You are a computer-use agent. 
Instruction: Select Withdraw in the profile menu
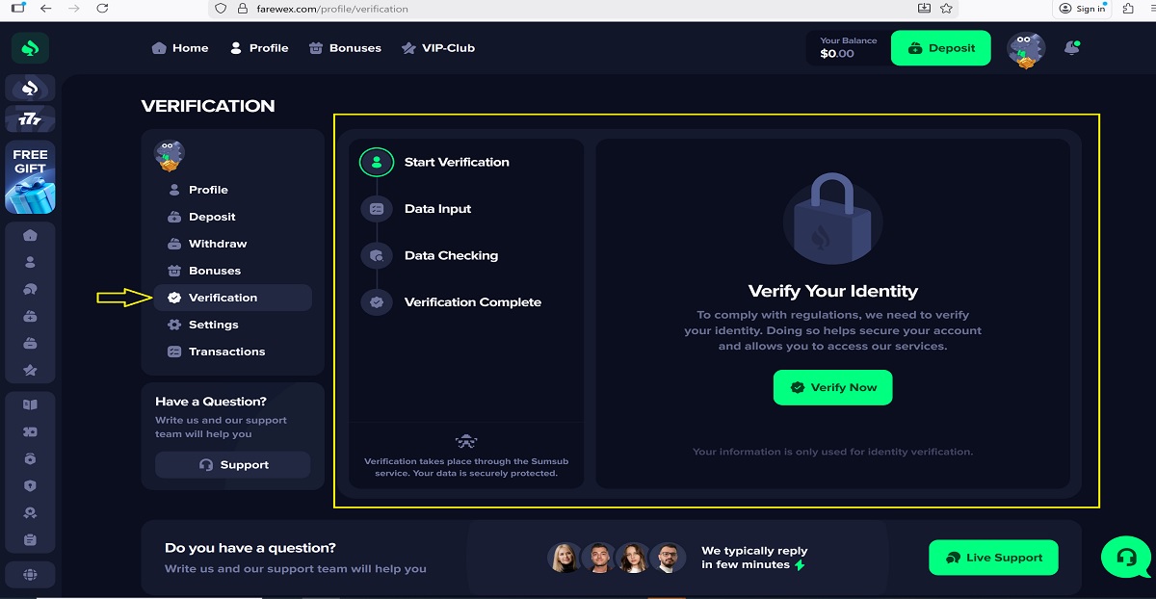217,244
